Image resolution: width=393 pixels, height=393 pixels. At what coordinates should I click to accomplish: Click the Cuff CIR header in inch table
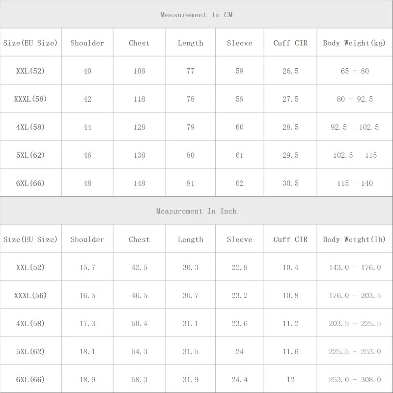290,239
